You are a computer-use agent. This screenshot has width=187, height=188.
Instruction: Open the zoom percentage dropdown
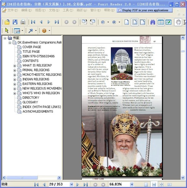[x=132, y=185]
